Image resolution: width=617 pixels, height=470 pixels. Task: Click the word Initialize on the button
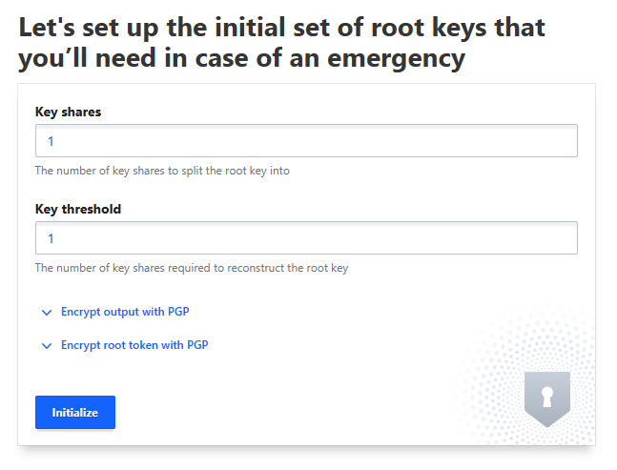[75, 413]
